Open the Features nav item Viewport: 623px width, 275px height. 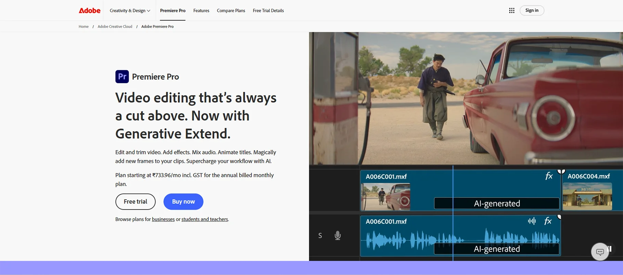pos(201,11)
